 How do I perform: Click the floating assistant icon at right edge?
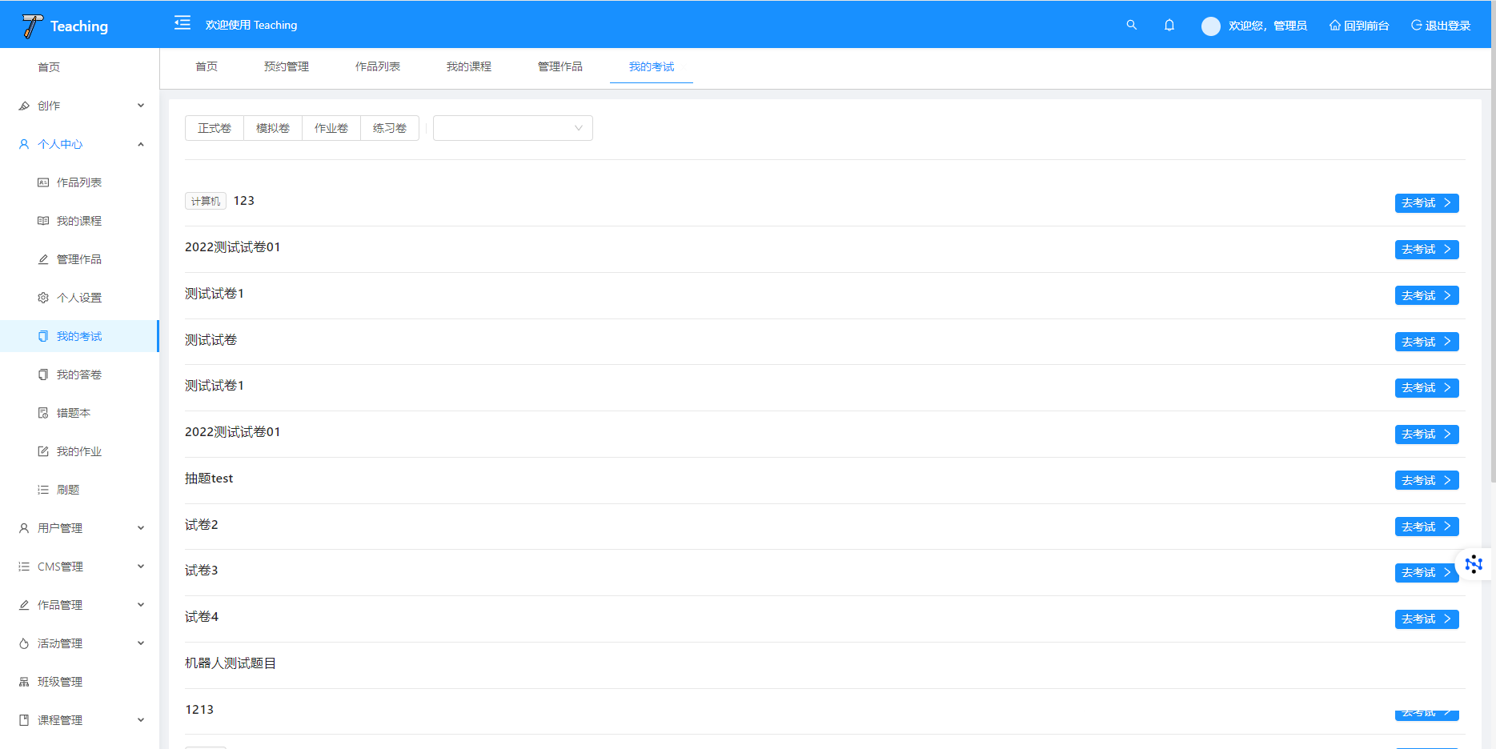1474,564
